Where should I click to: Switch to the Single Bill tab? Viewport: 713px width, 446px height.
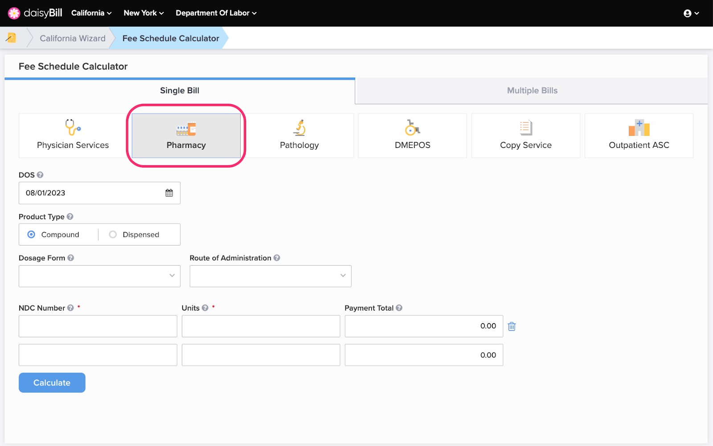click(x=180, y=91)
